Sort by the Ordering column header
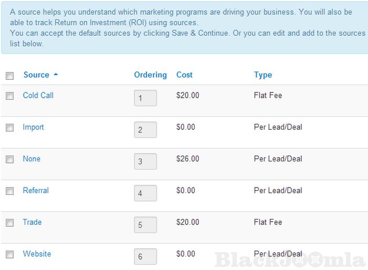368x270 pixels. pyautogui.click(x=150, y=75)
